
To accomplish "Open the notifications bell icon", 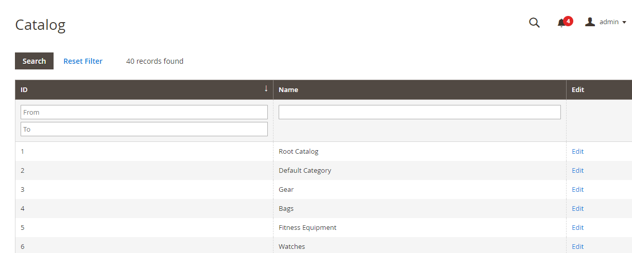I will (561, 23).
